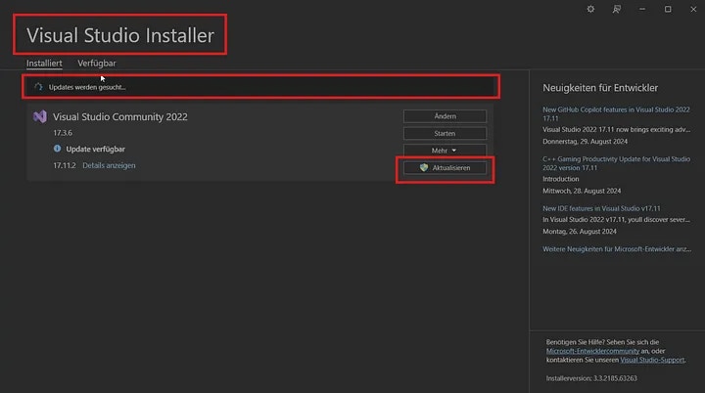Click the date Donnerstag, 29. August 2024
The height and width of the screenshot is (393, 705).
click(x=585, y=141)
